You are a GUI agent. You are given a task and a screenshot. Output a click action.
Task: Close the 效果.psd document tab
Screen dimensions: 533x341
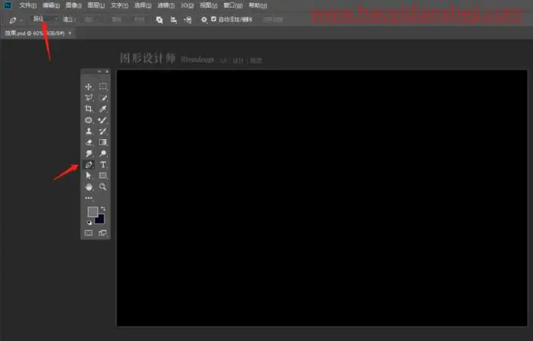click(70, 33)
